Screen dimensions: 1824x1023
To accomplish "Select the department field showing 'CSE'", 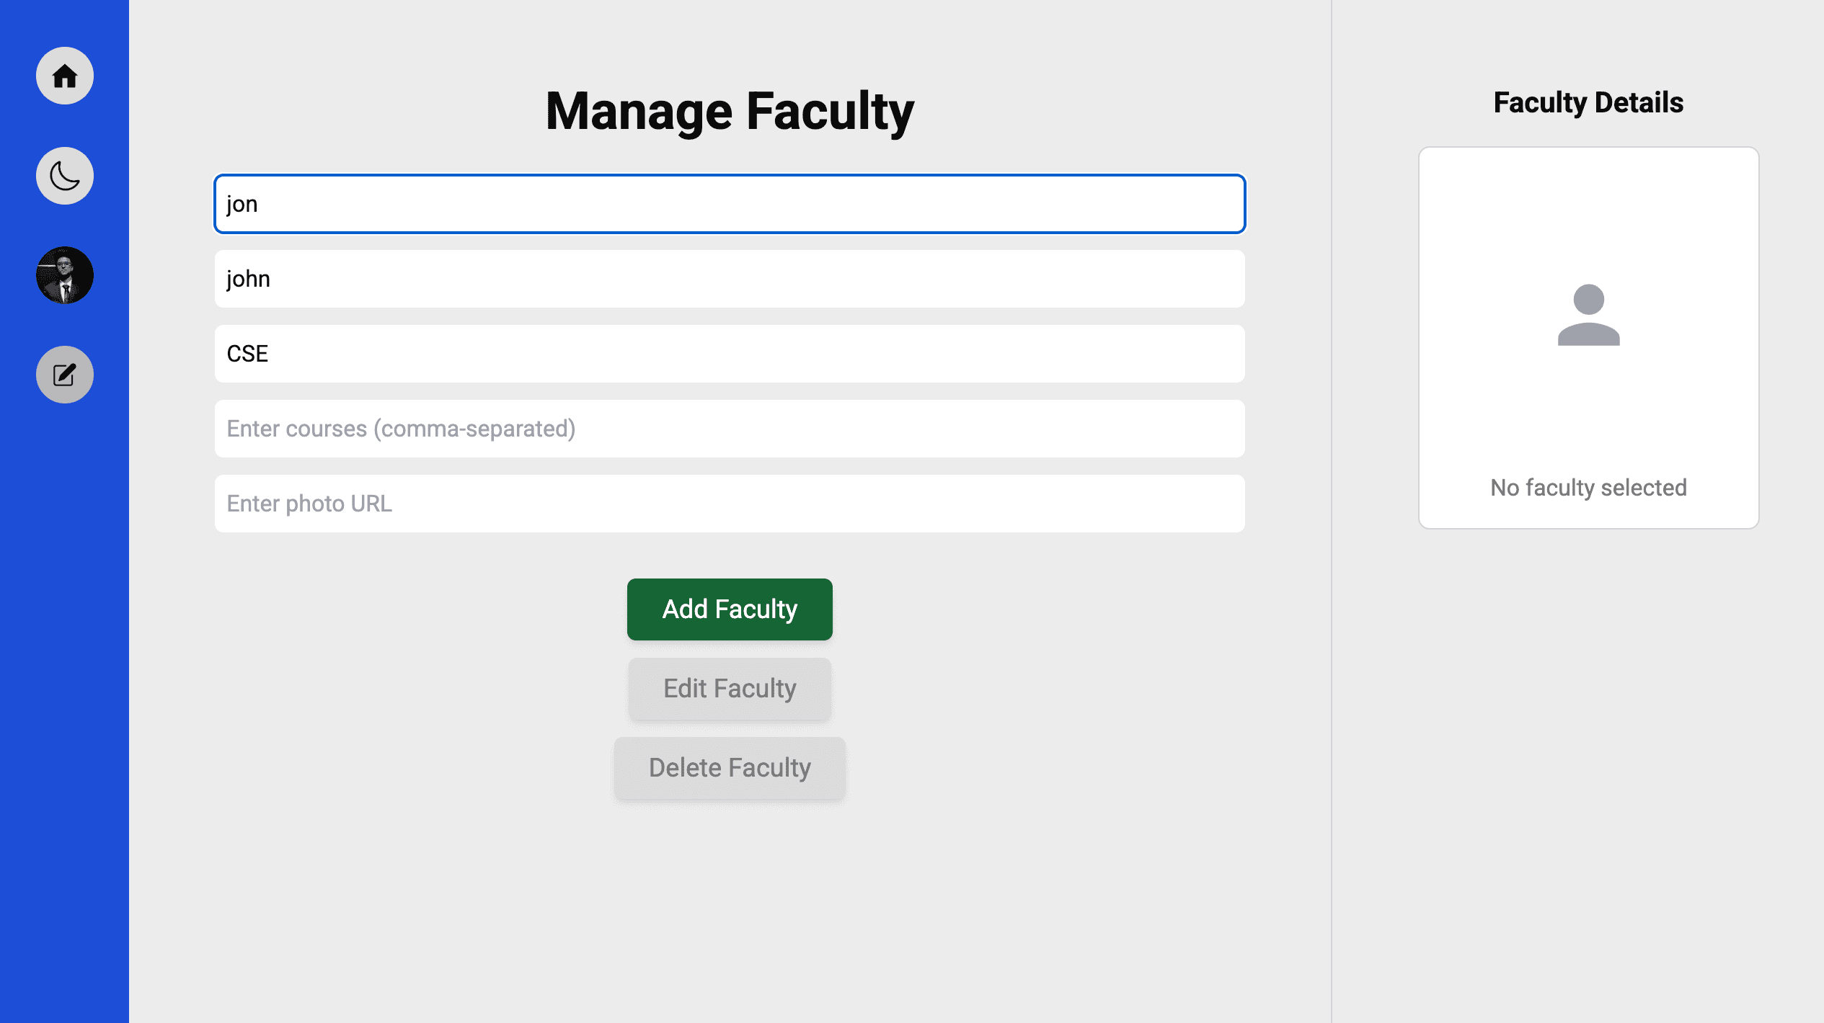I will coord(729,354).
